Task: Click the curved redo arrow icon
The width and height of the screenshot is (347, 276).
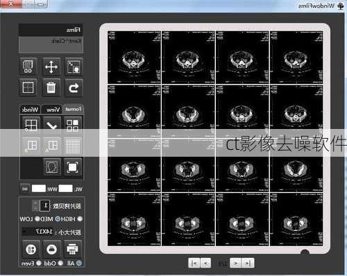Action: [x=74, y=87]
